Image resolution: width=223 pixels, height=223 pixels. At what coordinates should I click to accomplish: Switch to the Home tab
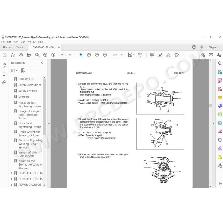tap(7, 47)
